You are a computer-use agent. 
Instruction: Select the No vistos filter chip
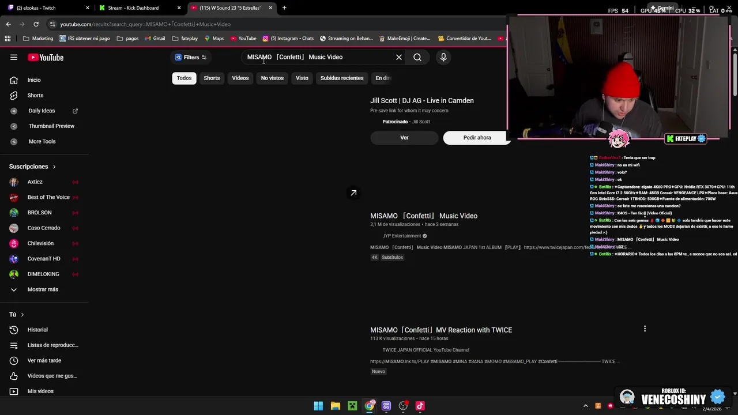(272, 78)
